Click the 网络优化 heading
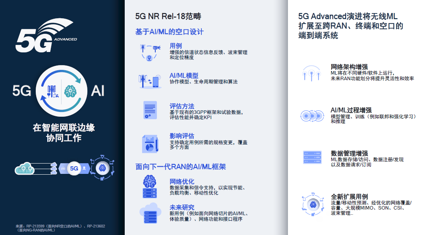 182,182
